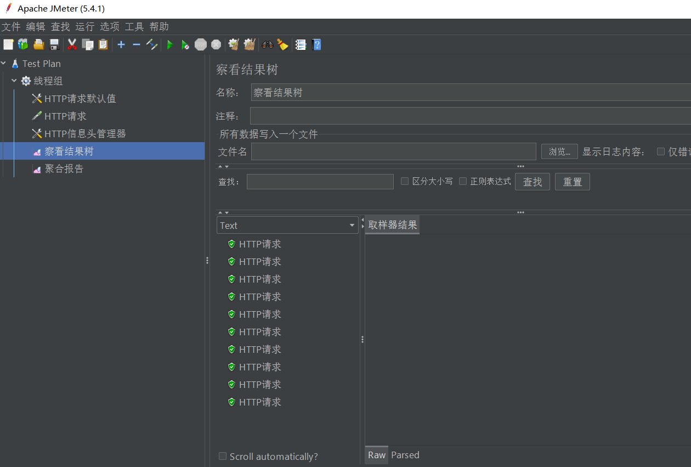The image size is (691, 467).
Task: Click Start no pauses icon
Action: [x=185, y=44]
